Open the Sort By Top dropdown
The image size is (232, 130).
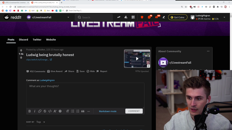[41, 122]
